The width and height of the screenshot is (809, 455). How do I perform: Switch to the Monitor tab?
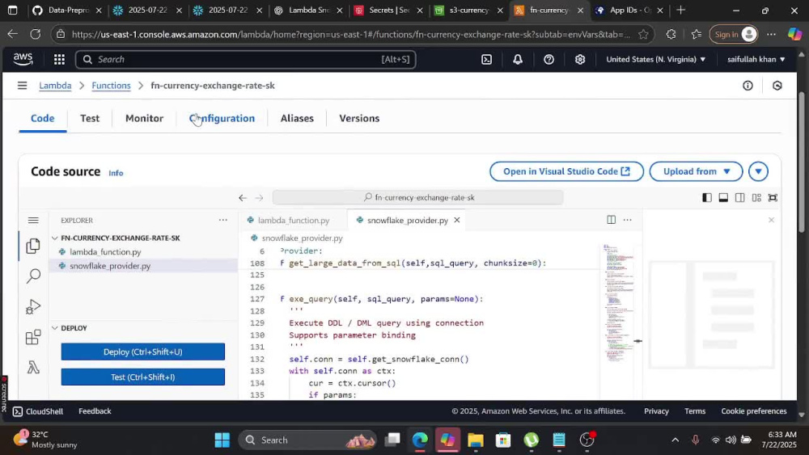[145, 119]
